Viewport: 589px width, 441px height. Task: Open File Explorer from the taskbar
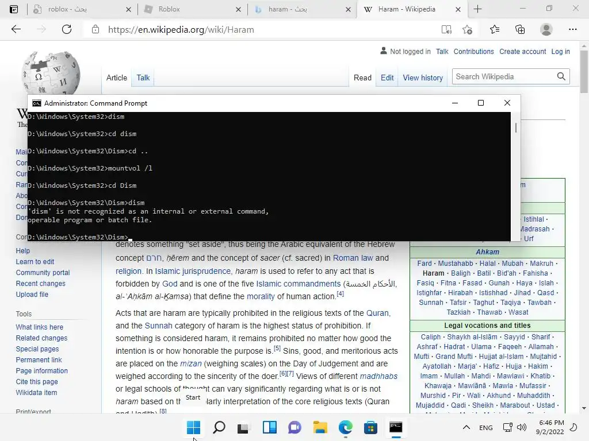tap(320, 427)
